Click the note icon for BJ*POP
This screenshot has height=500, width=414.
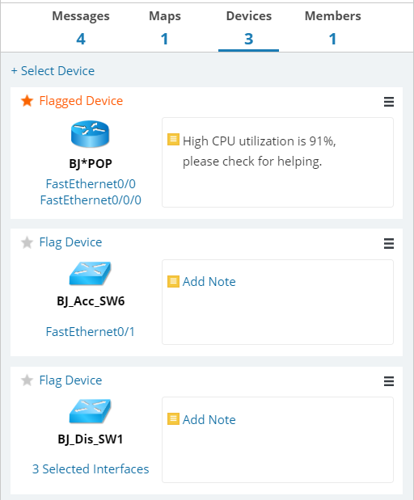point(173,140)
